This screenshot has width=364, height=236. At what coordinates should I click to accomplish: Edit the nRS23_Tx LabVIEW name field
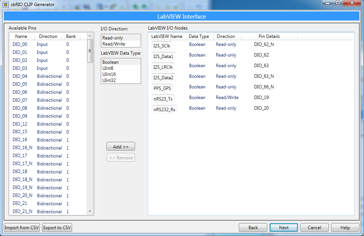[163, 99]
